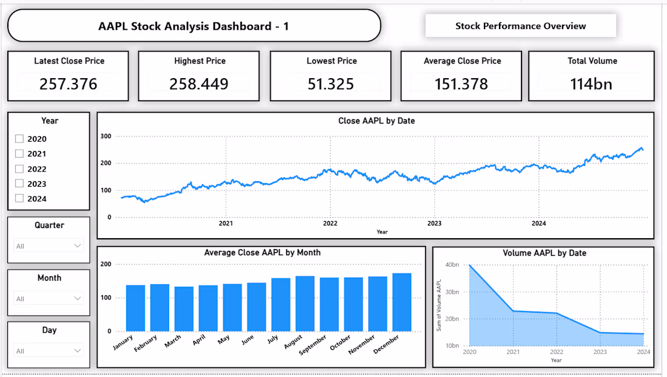The height and width of the screenshot is (377, 667).
Task: Click the Year slicer header
Action: click(x=50, y=121)
